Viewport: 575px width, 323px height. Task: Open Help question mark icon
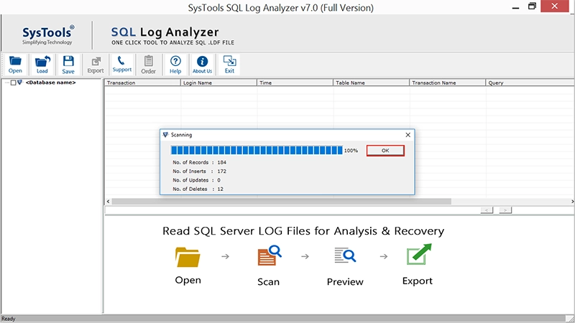(x=175, y=65)
